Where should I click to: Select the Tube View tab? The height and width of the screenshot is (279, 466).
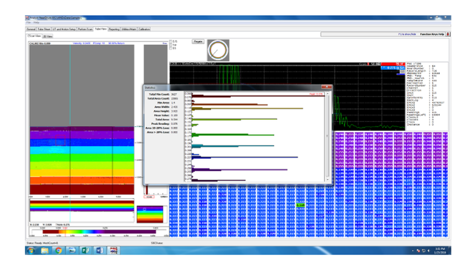tap(101, 29)
